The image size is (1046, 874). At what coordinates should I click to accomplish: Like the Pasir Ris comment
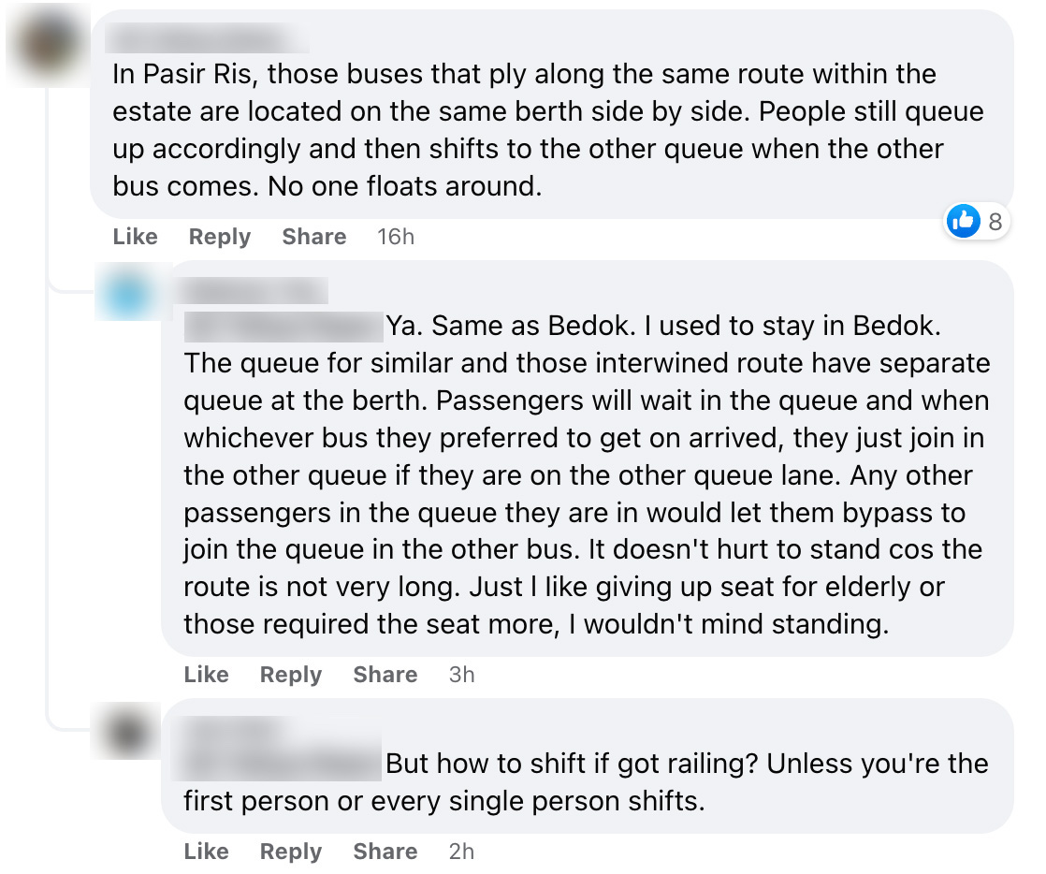click(x=135, y=237)
